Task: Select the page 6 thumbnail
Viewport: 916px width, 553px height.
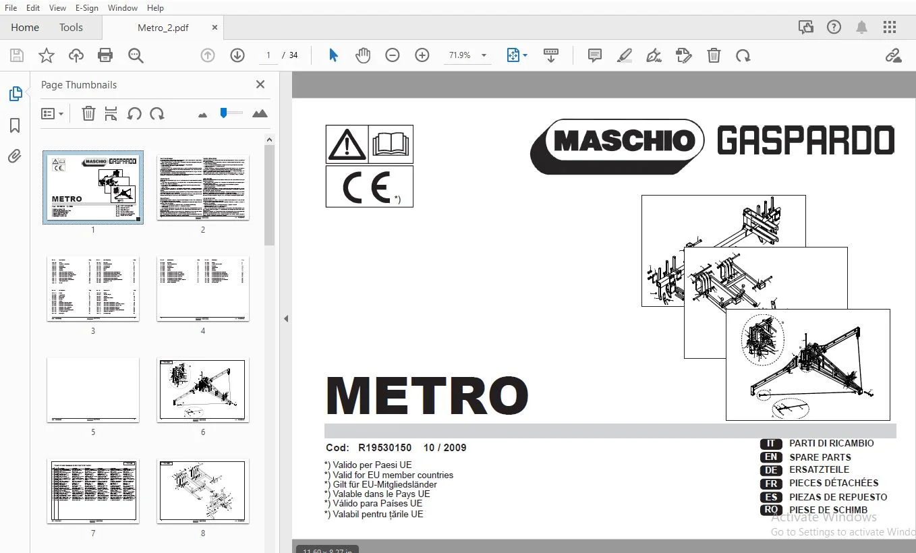Action: 203,390
